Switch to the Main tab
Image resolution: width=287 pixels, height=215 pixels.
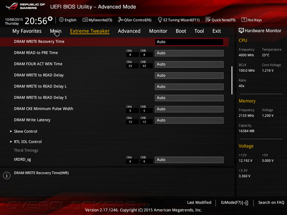(56, 31)
